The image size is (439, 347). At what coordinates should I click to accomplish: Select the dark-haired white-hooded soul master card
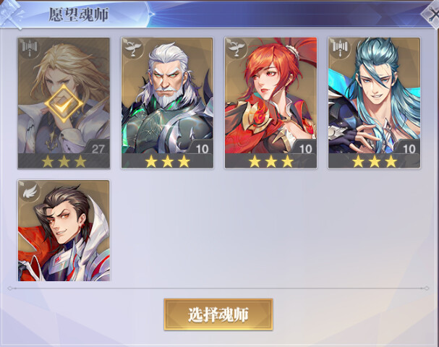point(64,231)
